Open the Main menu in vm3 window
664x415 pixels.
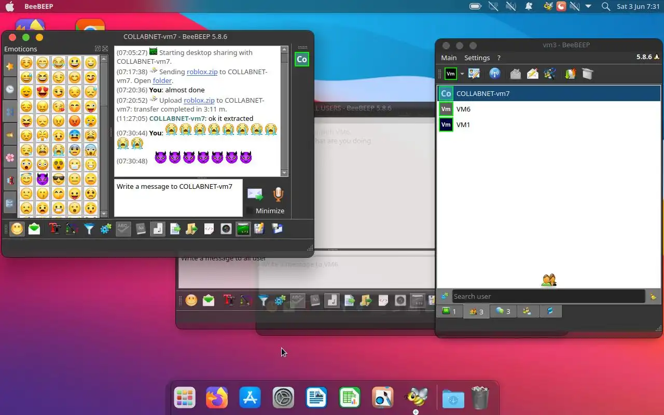coord(449,58)
